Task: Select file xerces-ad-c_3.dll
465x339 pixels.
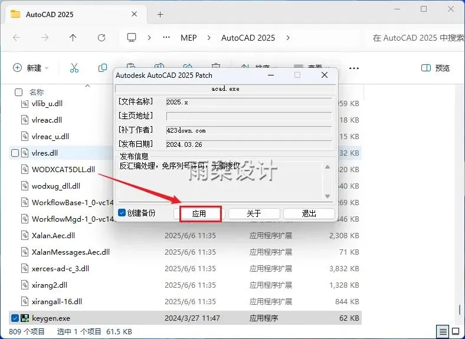Action: (60, 269)
